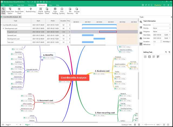Open the Priority dropdown
The height and width of the screenshot is (127, 173).
(x=162, y=28)
